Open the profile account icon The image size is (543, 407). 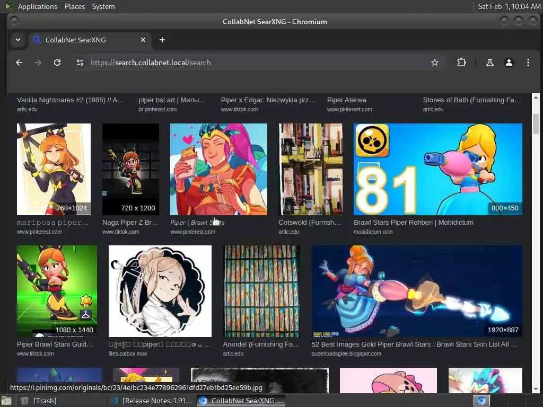pyautogui.click(x=509, y=63)
